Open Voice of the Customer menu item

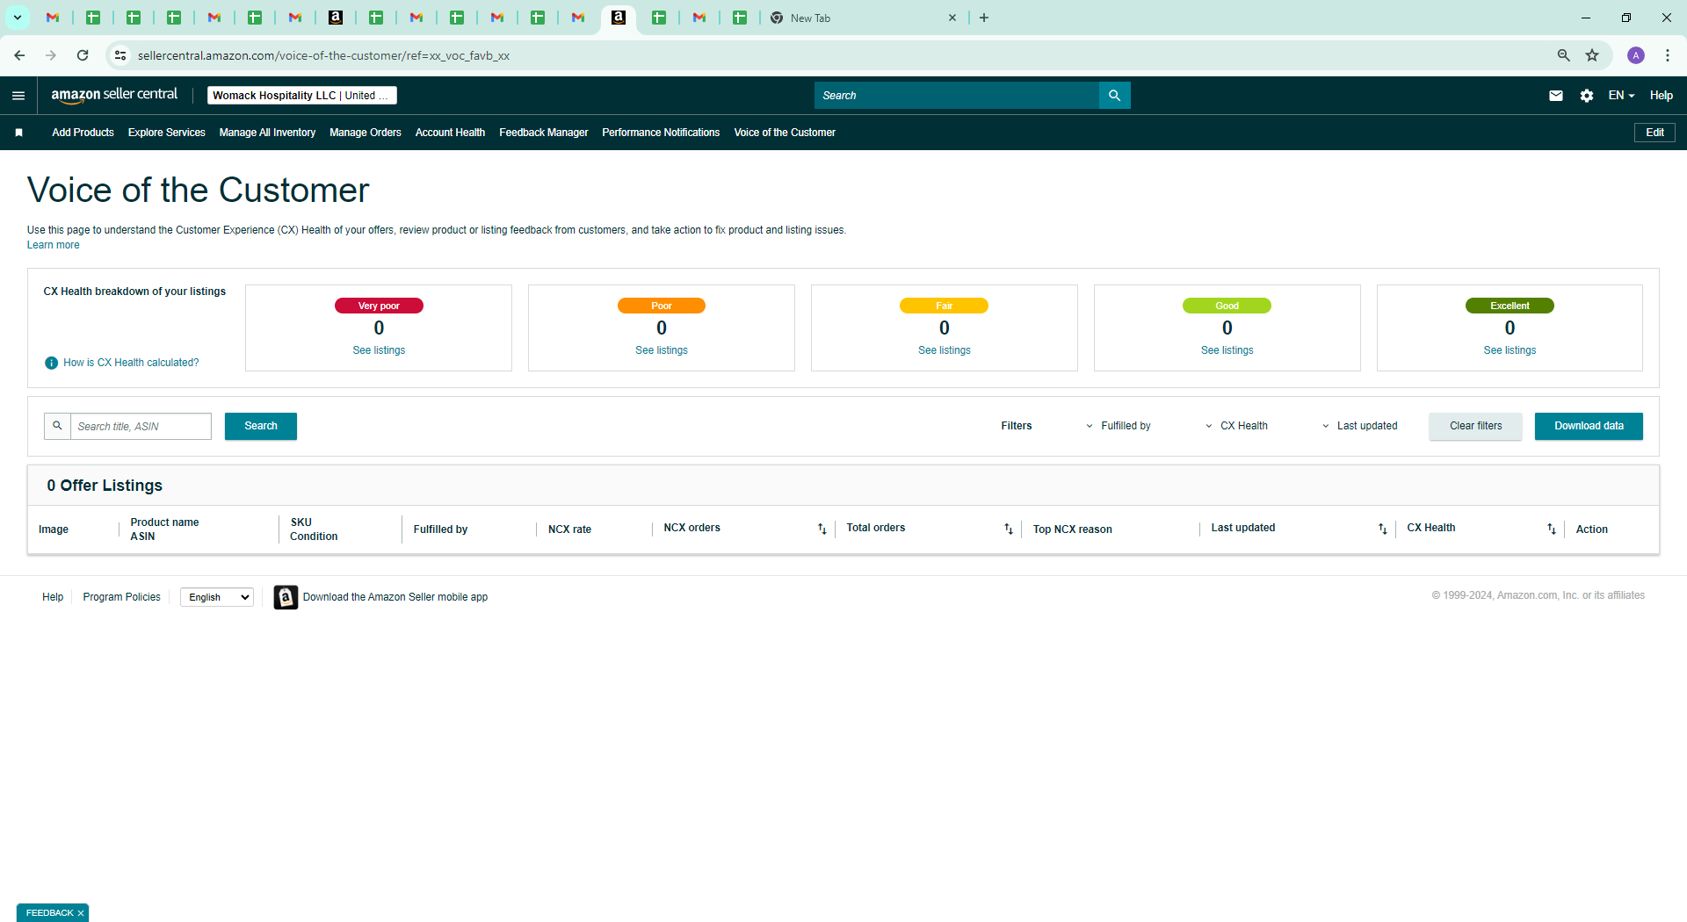pos(785,133)
